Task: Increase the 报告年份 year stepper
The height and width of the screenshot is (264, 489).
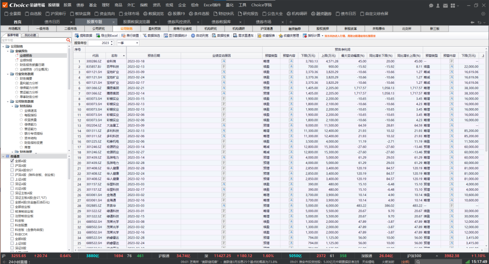Action: (112, 42)
